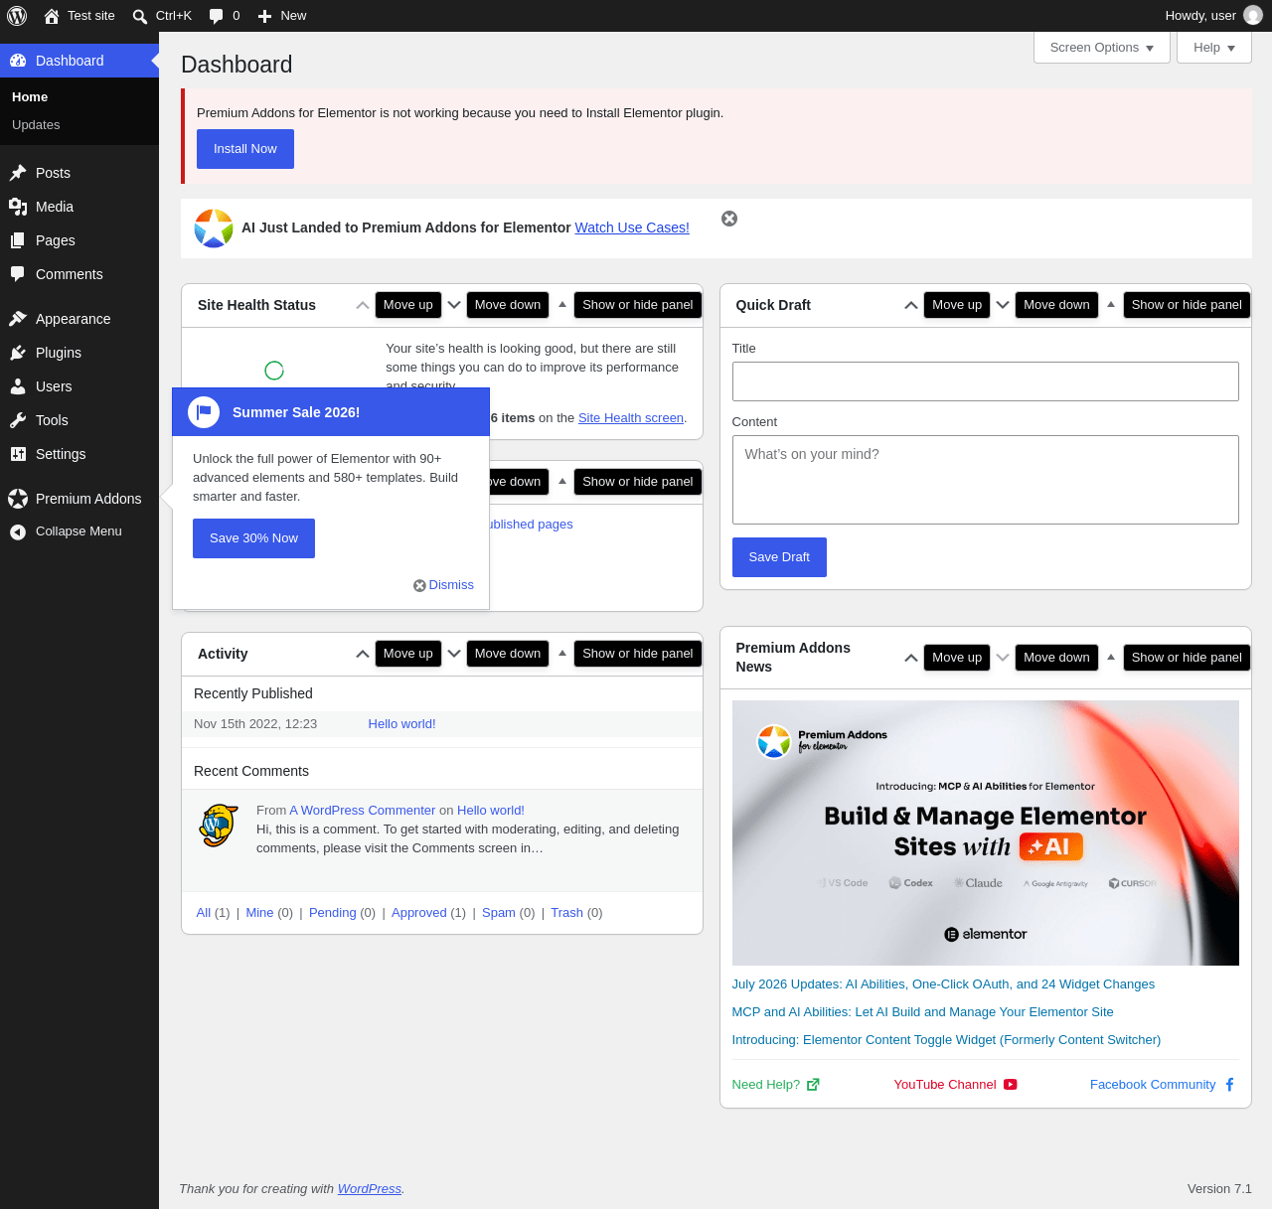Click the Posts pushpin icon
The width and height of the screenshot is (1272, 1209).
tap(18, 173)
